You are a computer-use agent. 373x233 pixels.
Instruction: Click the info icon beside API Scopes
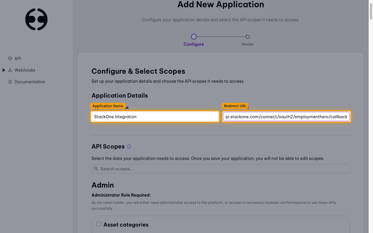pyautogui.click(x=129, y=146)
